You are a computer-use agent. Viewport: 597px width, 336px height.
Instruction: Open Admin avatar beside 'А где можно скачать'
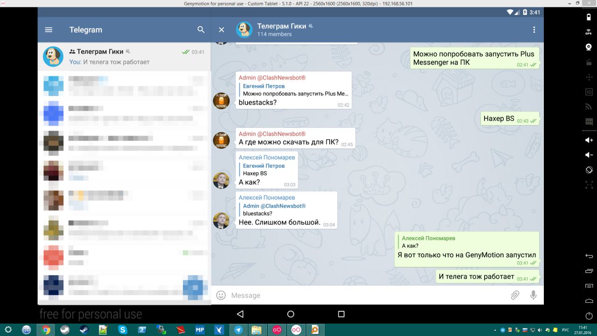[221, 140]
